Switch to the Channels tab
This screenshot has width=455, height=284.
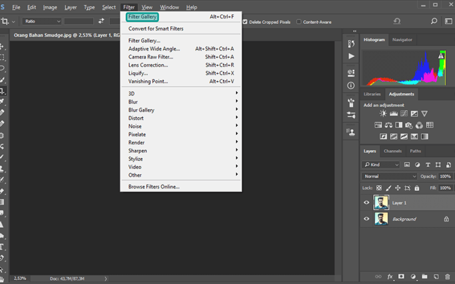click(392, 151)
